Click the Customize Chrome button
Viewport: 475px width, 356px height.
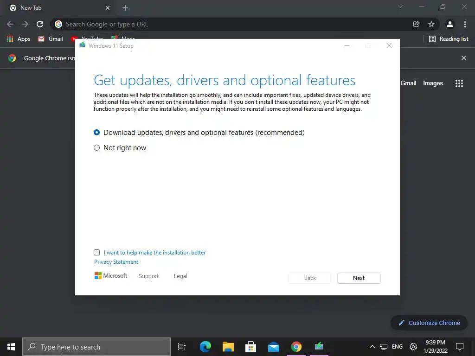pos(429,323)
